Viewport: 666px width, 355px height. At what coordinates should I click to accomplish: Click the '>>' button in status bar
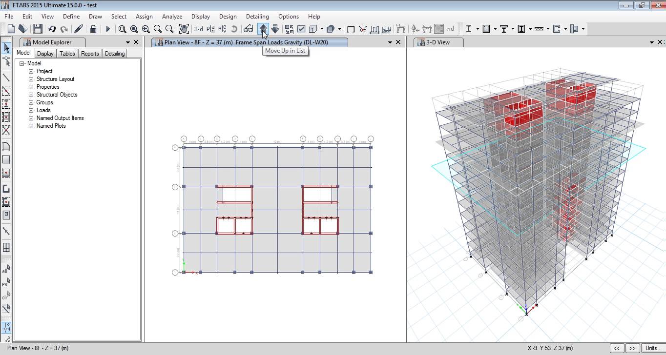click(x=632, y=348)
